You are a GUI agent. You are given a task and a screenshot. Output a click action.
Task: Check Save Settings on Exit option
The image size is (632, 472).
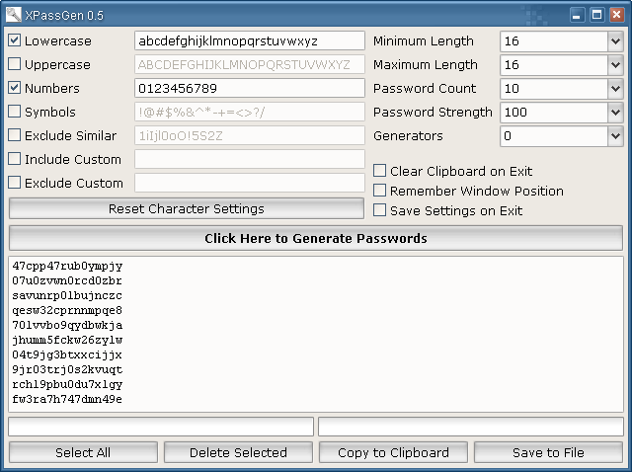click(x=379, y=210)
